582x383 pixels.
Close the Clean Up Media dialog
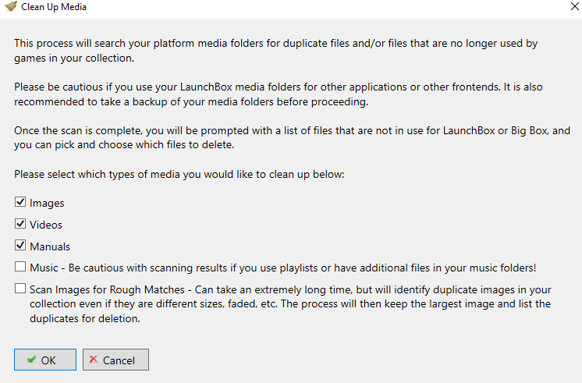coord(575,6)
